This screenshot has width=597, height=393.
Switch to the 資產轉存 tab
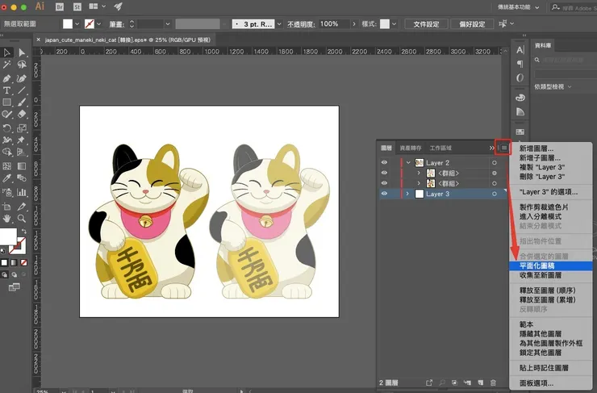(x=411, y=148)
